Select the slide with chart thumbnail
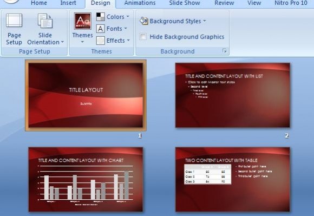Viewport: 314px width, 216px height. pos(86,179)
